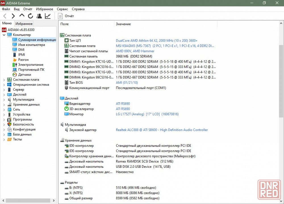The image size is (284, 204).
Task: Click the Программы camera icon in tree
Action: coord(9,120)
